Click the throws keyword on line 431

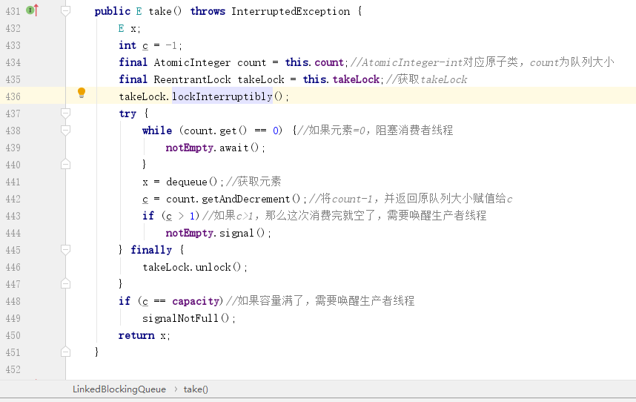[x=208, y=11]
